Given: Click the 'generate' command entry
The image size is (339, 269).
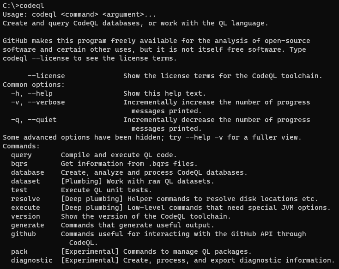Looking at the screenshot, I should point(27,226).
